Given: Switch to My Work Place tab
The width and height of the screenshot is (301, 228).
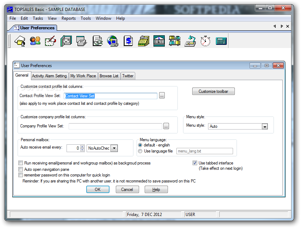Looking at the screenshot, I should pyautogui.click(x=83, y=76).
